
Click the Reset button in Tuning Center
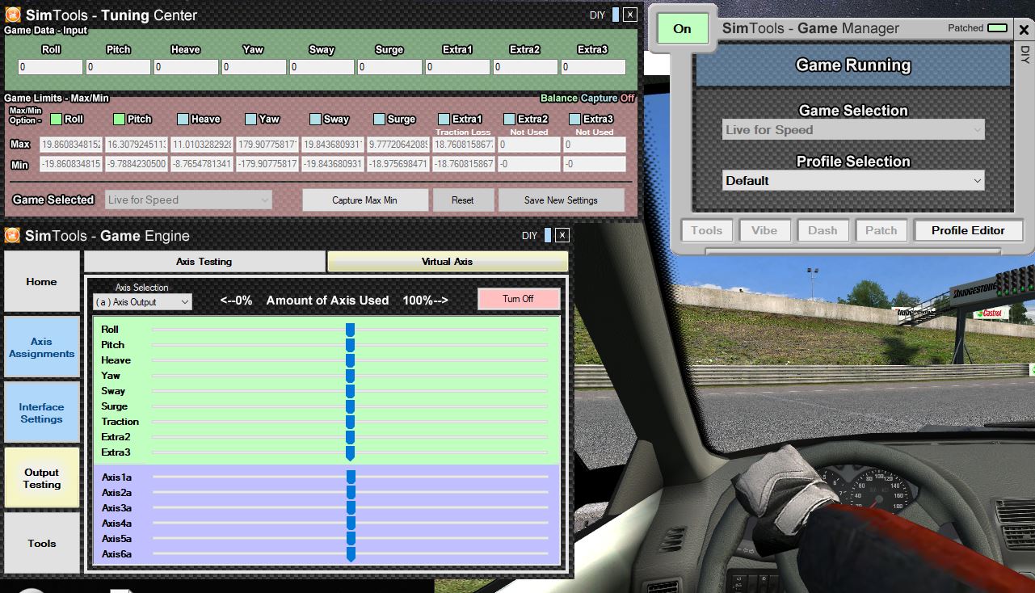pyautogui.click(x=463, y=200)
